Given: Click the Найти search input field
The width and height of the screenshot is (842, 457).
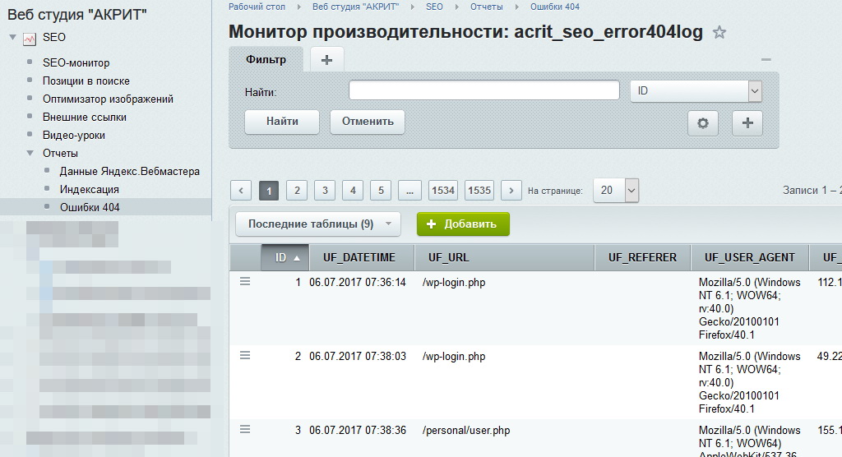Looking at the screenshot, I should pos(483,90).
